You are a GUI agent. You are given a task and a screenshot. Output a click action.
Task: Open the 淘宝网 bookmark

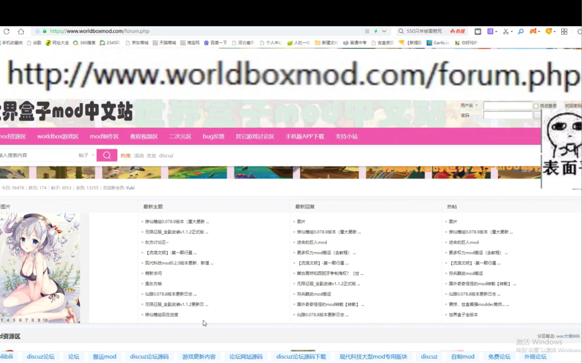[x=190, y=43]
